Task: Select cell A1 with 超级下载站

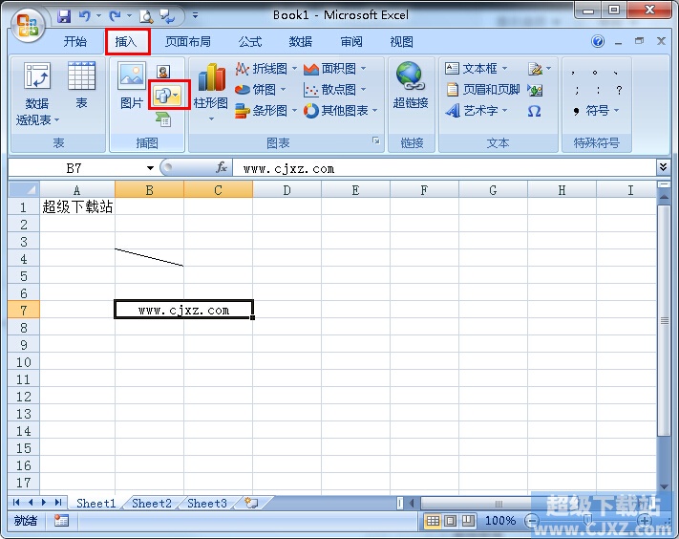Action: click(x=77, y=206)
